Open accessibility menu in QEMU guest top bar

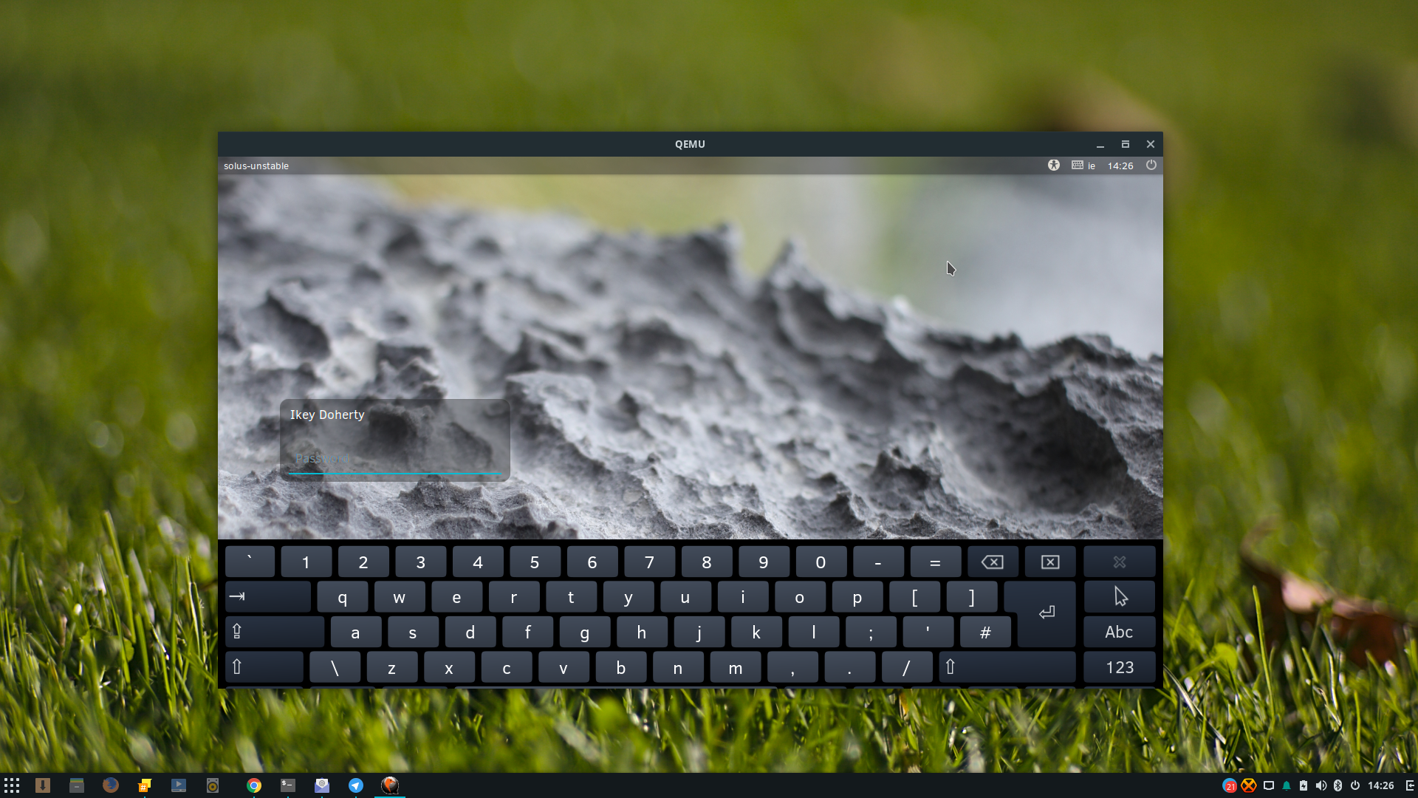(1054, 166)
